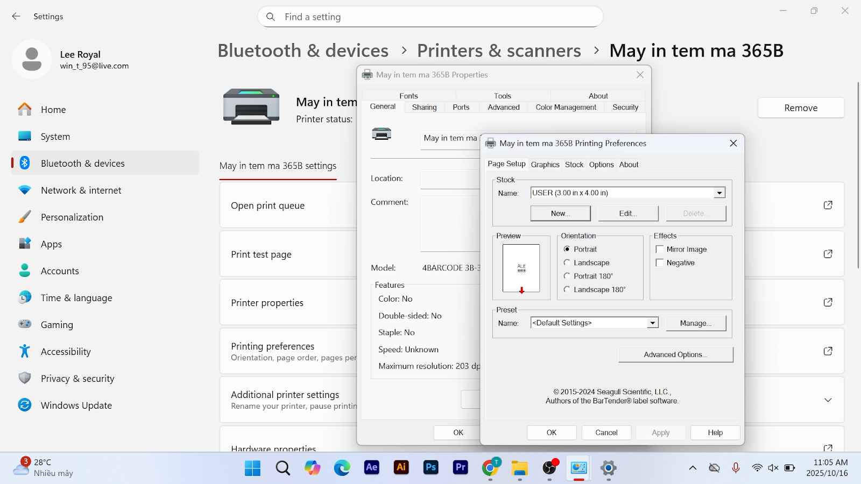This screenshot has width=861, height=484.
Task: Expand Additional printer settings chevron
Action: pos(828,400)
